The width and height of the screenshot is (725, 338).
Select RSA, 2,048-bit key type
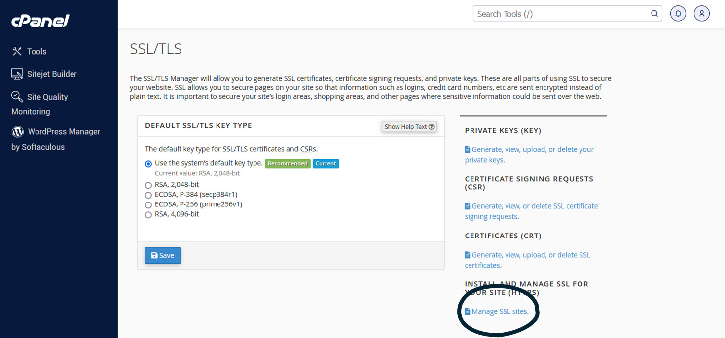(148, 185)
